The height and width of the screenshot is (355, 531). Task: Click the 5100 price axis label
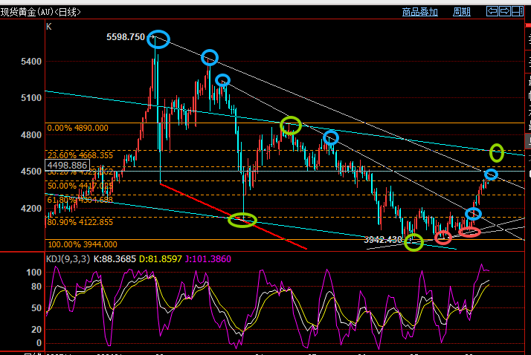[x=31, y=98]
